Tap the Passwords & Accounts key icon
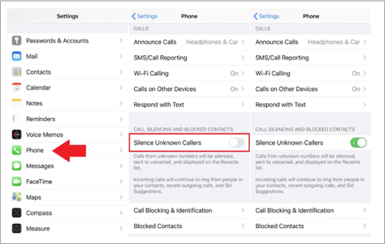This screenshot has height=244, width=385. pos(17,41)
